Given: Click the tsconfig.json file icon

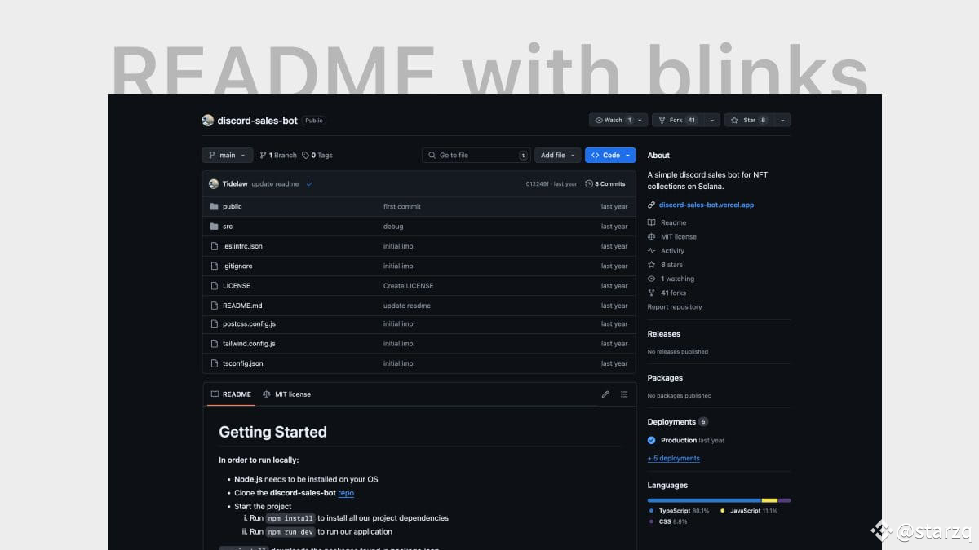Looking at the screenshot, I should click(214, 363).
